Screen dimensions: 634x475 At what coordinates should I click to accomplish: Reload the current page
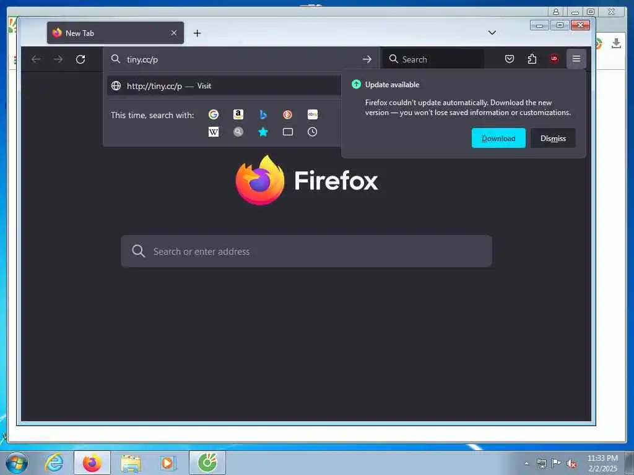80,59
